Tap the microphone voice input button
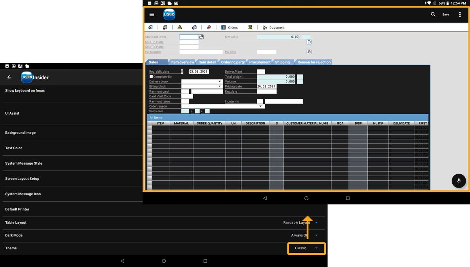This screenshot has height=267, width=470. coord(458,181)
